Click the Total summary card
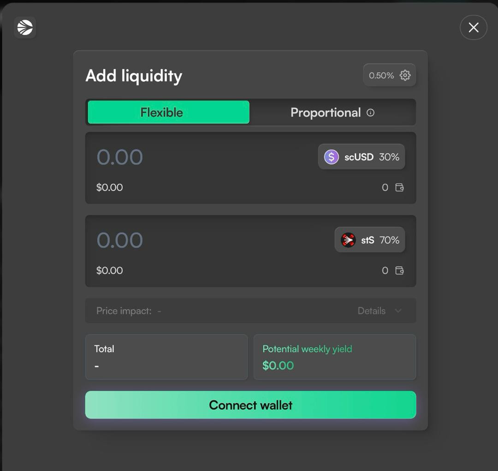498x471 pixels. point(166,357)
